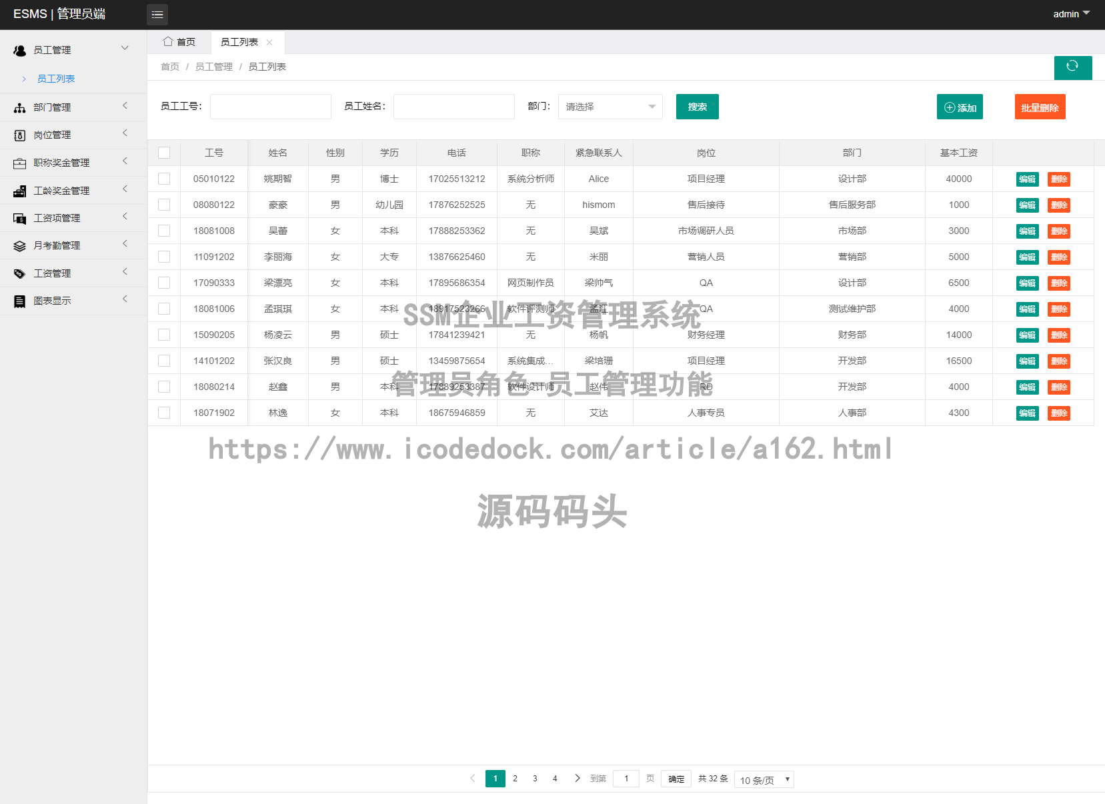Click the 图表显示 sidebar icon

click(20, 301)
